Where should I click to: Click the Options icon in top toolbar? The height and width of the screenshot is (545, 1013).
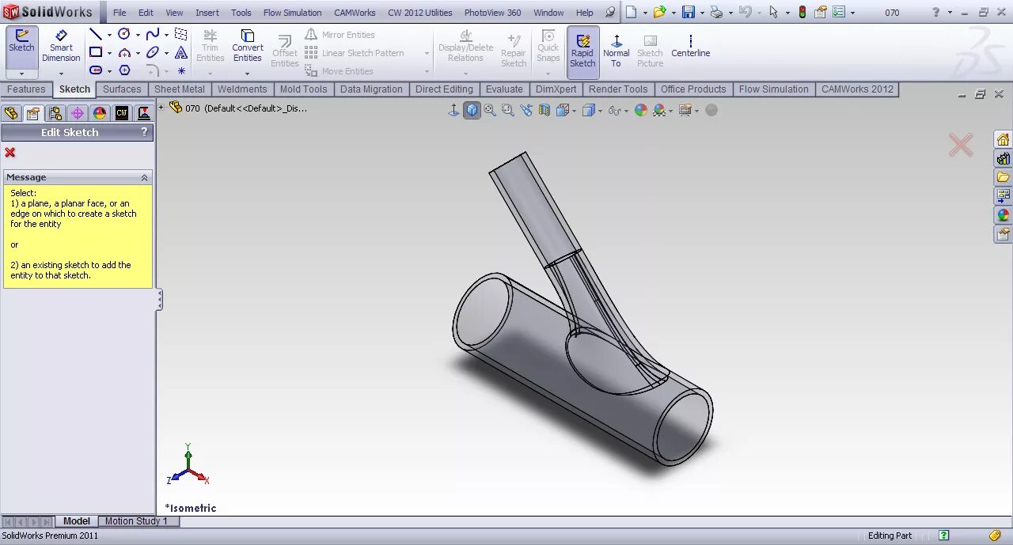click(839, 12)
